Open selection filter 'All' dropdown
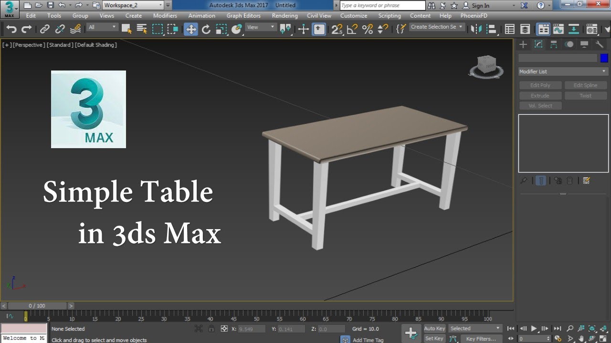This screenshot has width=611, height=343. [x=103, y=27]
